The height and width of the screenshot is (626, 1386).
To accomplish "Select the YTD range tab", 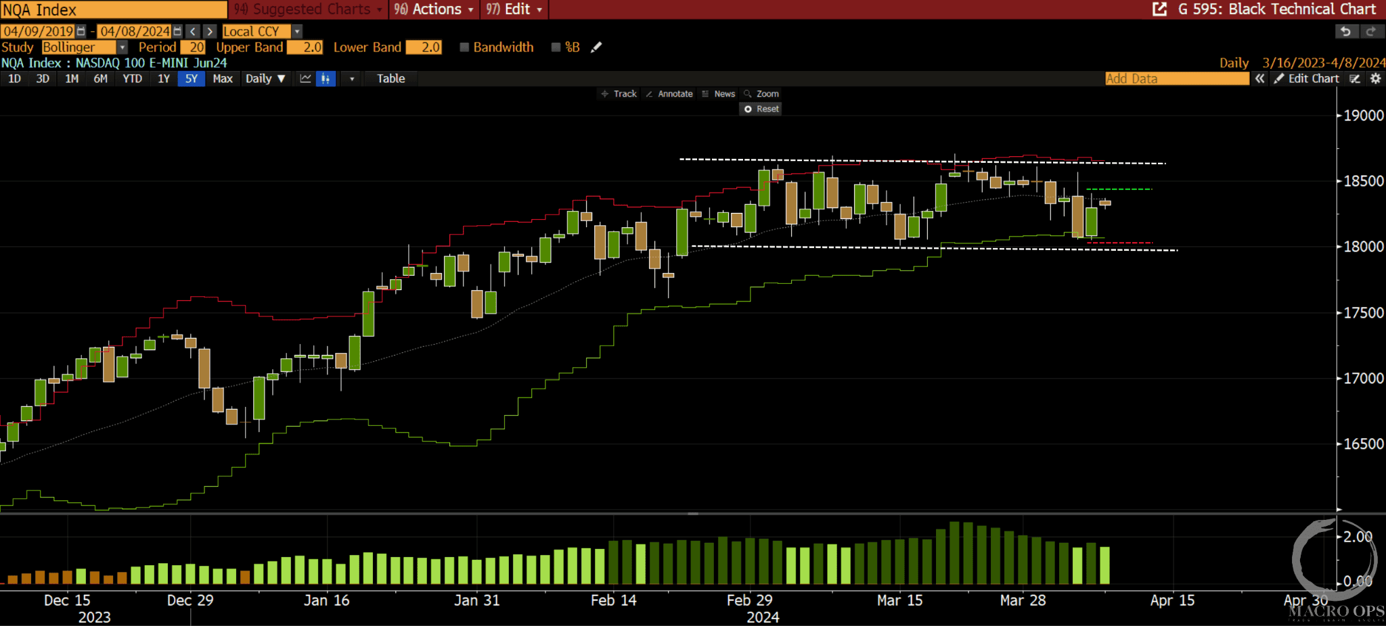I will 133,78.
